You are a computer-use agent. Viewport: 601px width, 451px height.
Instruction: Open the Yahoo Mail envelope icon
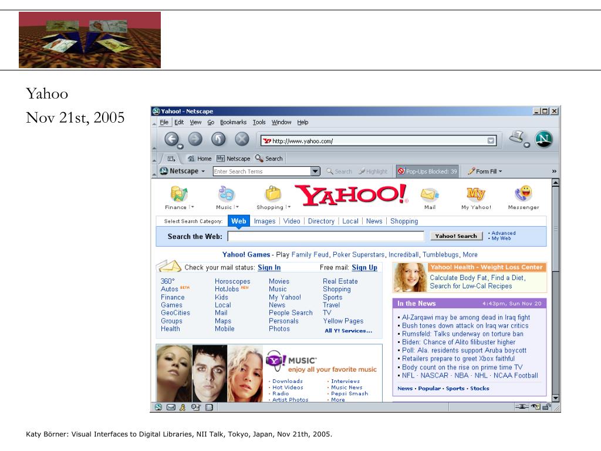[x=430, y=194]
